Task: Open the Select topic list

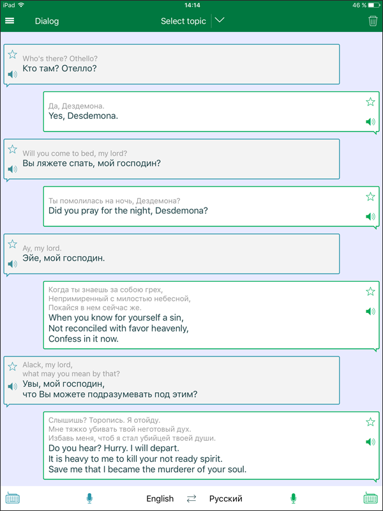Action: point(183,21)
